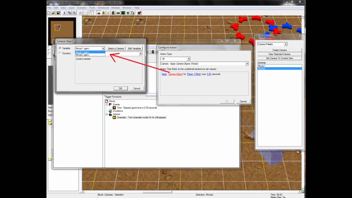
Task: Select the Function radio button
Action: (x=60, y=53)
